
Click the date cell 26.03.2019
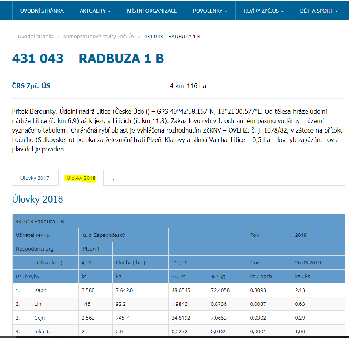point(308,262)
